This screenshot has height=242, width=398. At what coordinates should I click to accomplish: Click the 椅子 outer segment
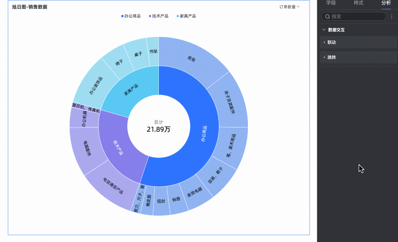tap(120, 62)
